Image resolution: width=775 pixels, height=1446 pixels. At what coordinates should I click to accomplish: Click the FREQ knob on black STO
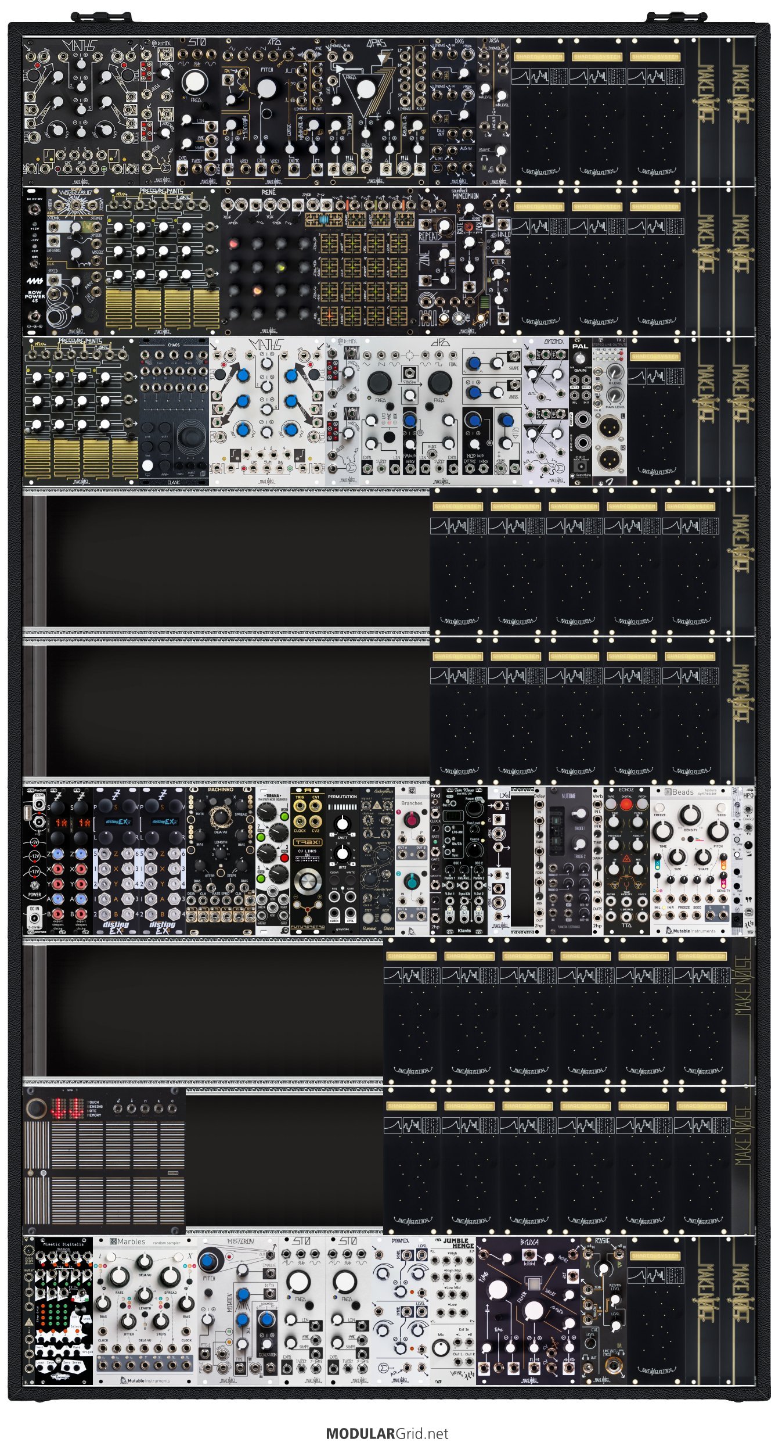tap(196, 82)
